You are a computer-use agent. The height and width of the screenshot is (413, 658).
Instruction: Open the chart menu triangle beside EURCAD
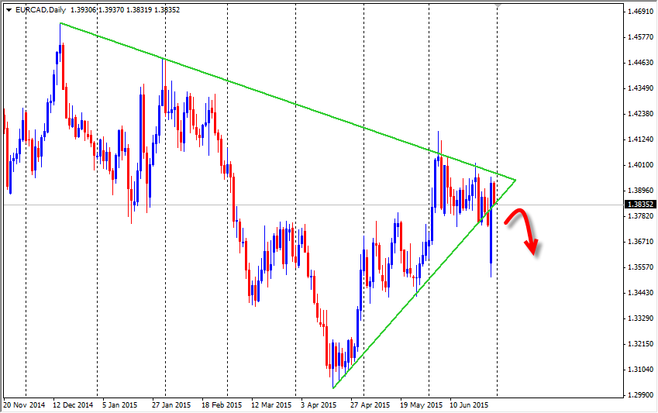[x=9, y=9]
